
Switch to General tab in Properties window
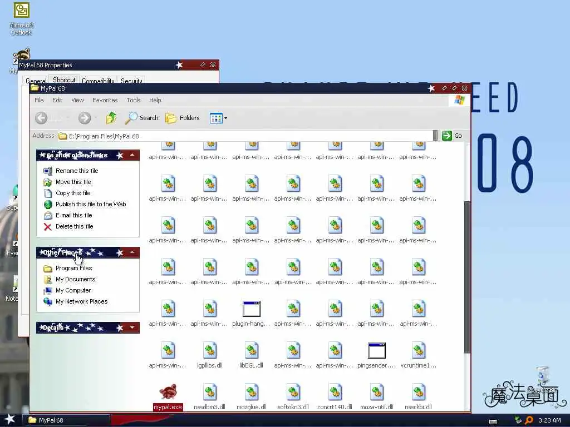point(36,81)
